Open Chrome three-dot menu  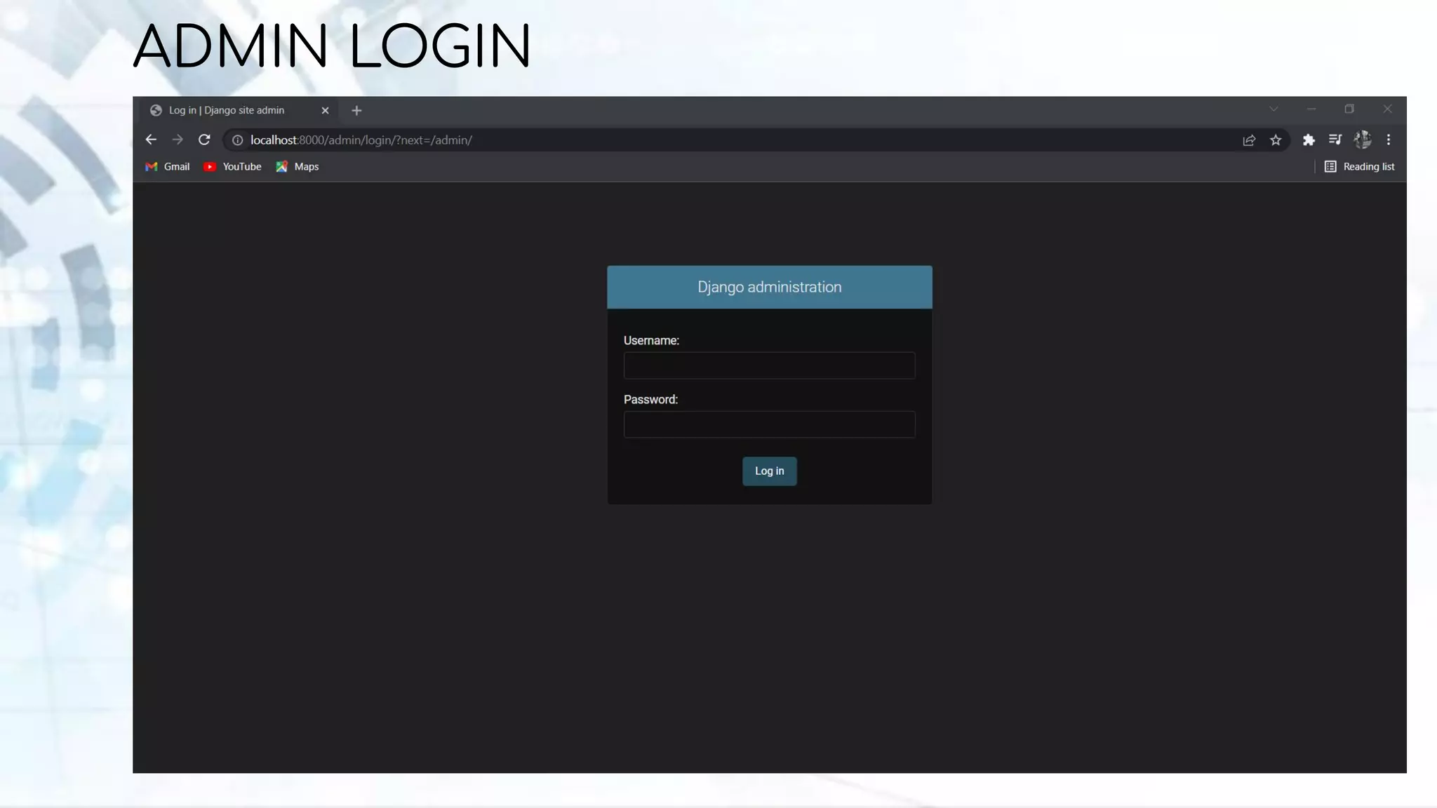coord(1389,140)
